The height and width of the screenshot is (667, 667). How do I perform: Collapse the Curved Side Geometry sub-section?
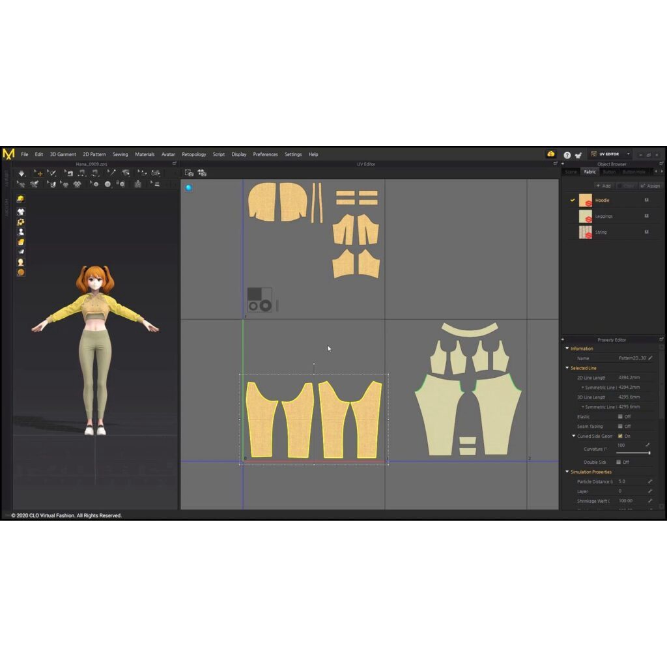point(573,436)
